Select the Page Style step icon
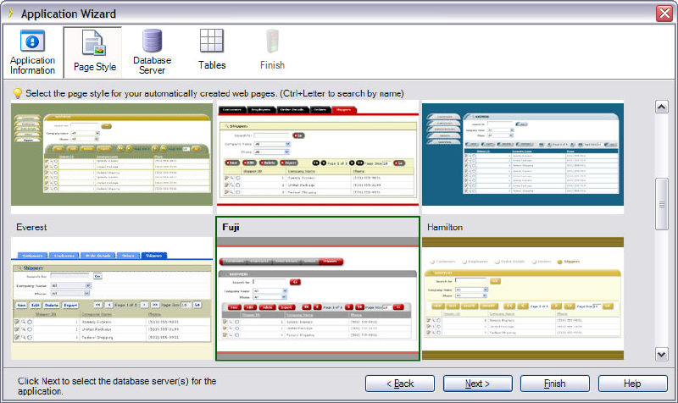678x403 pixels. (93, 52)
